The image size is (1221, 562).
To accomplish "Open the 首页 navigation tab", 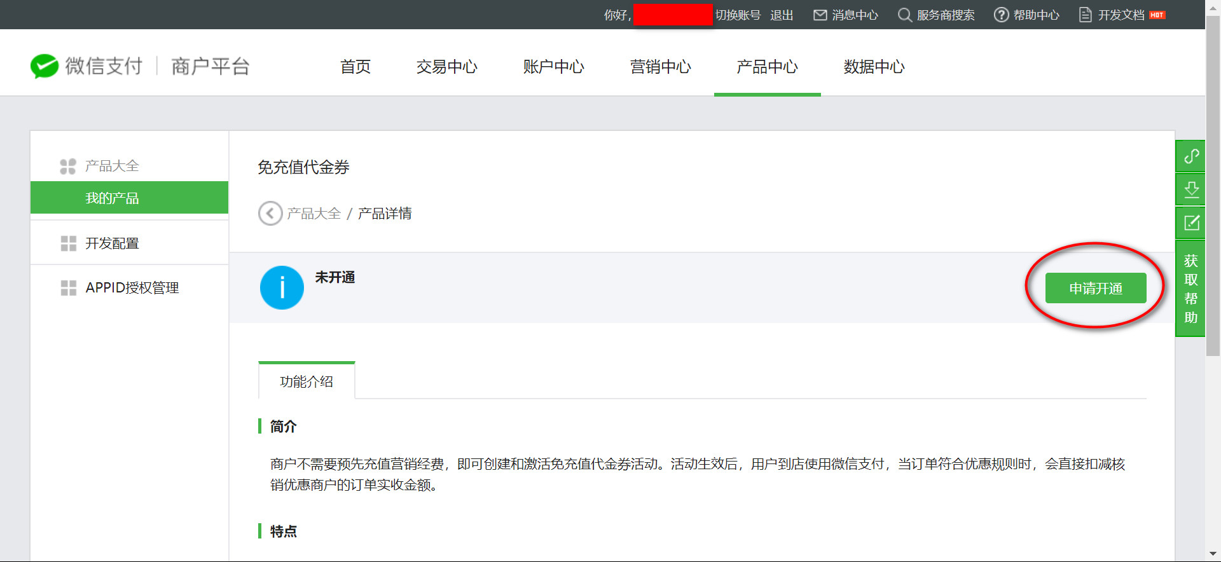I will (355, 66).
